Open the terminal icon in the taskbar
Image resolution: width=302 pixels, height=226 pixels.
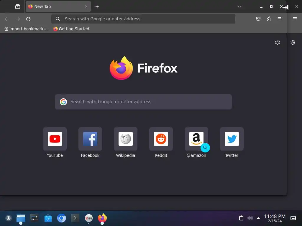coord(75,218)
